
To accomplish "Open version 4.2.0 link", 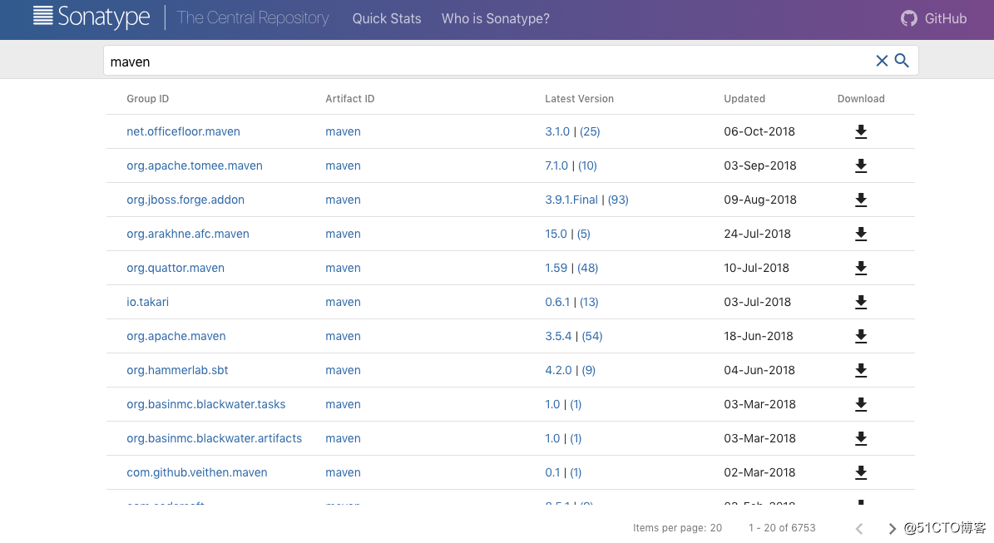I will coord(558,370).
